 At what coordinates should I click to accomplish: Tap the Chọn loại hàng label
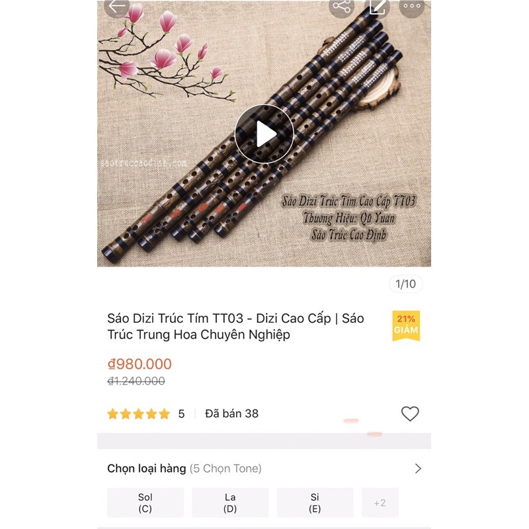click(147, 468)
